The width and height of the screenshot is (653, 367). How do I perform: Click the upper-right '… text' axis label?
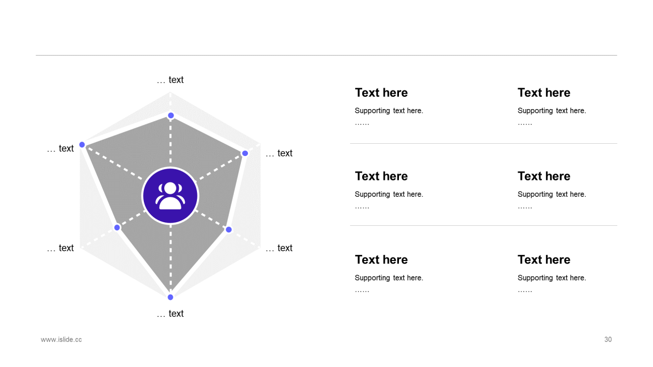click(x=279, y=153)
